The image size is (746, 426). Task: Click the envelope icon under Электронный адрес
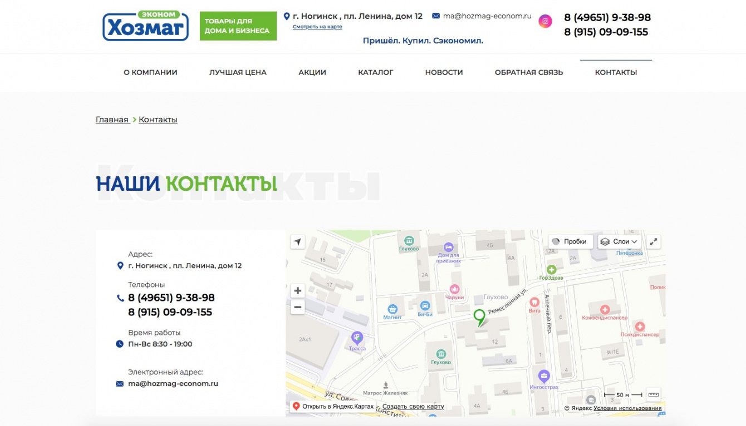(x=120, y=384)
